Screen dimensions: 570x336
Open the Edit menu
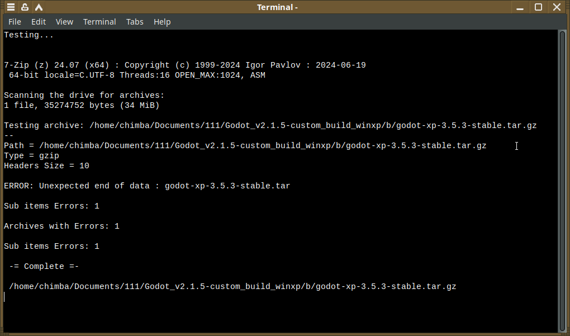click(x=39, y=22)
